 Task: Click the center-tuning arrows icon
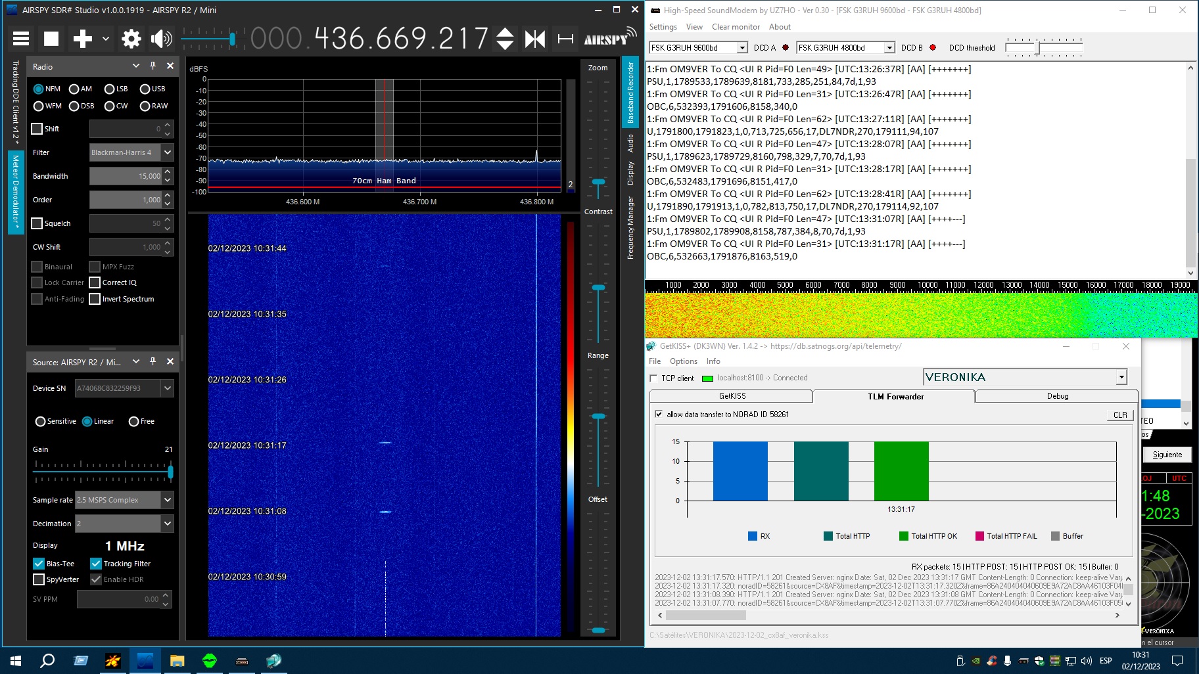pyautogui.click(x=534, y=39)
